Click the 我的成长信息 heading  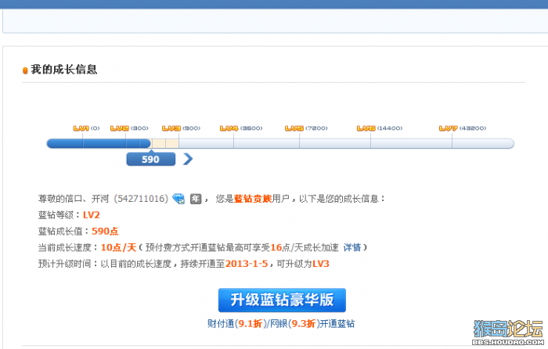64,69
